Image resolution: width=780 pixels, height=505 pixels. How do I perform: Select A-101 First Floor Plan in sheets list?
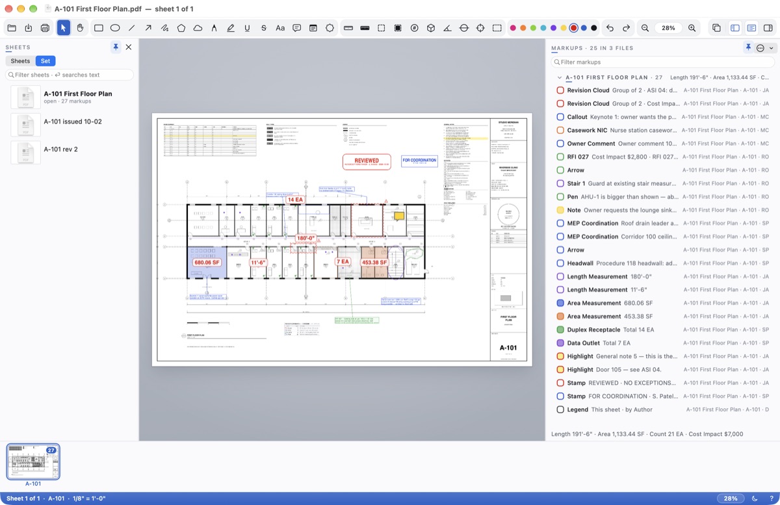tap(70, 97)
